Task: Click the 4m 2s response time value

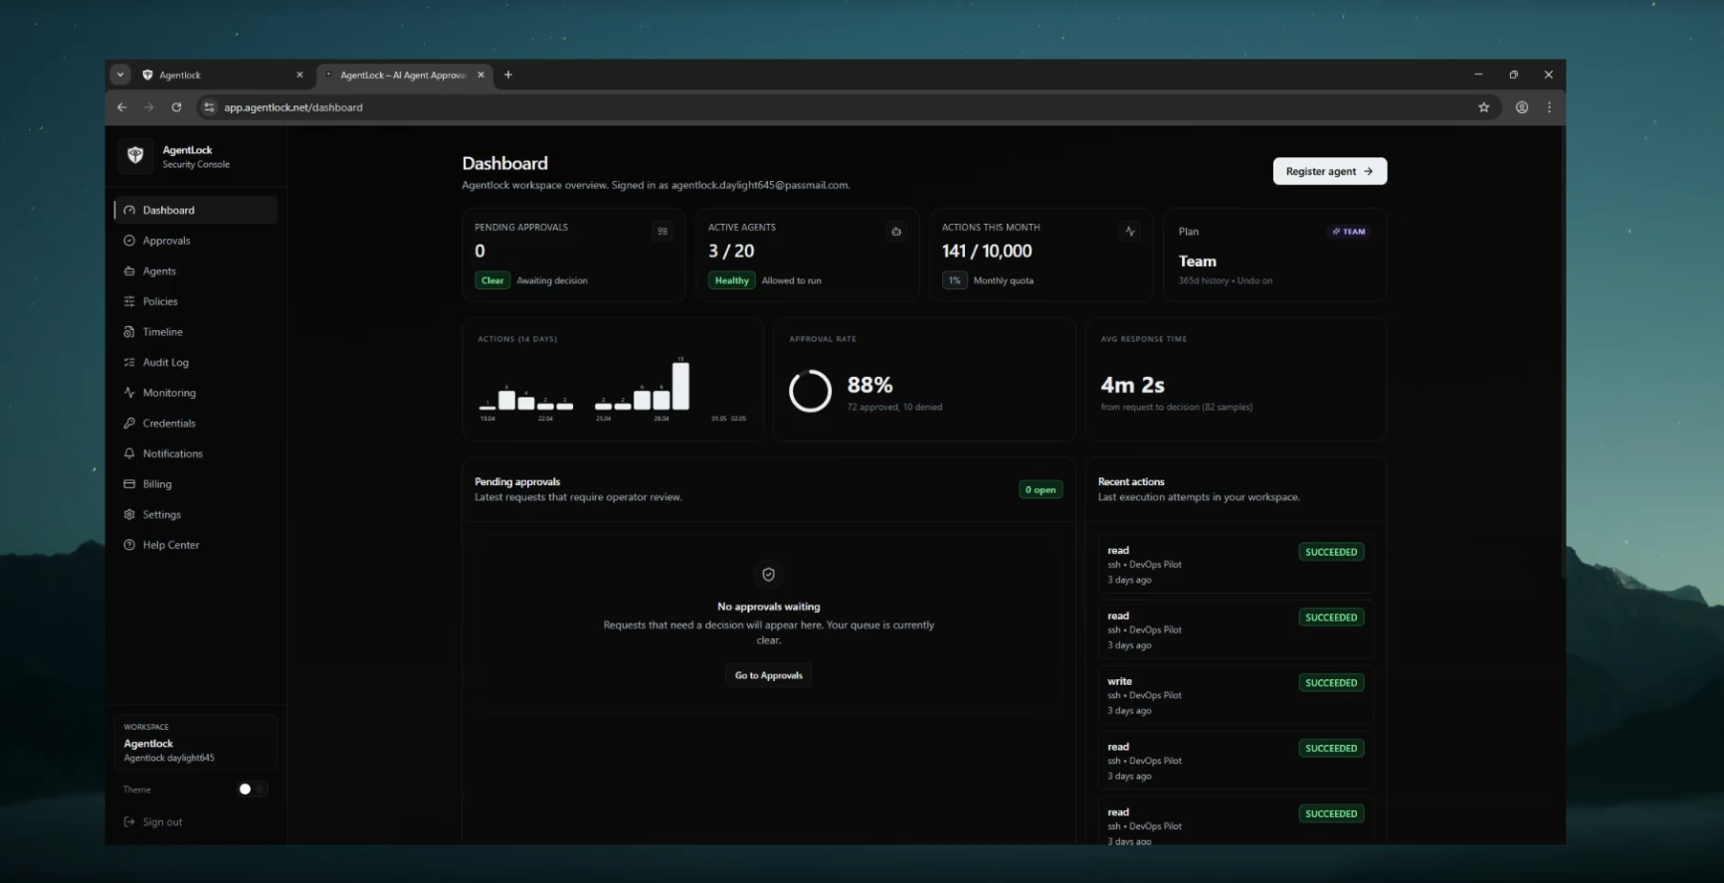Action: [1132, 385]
